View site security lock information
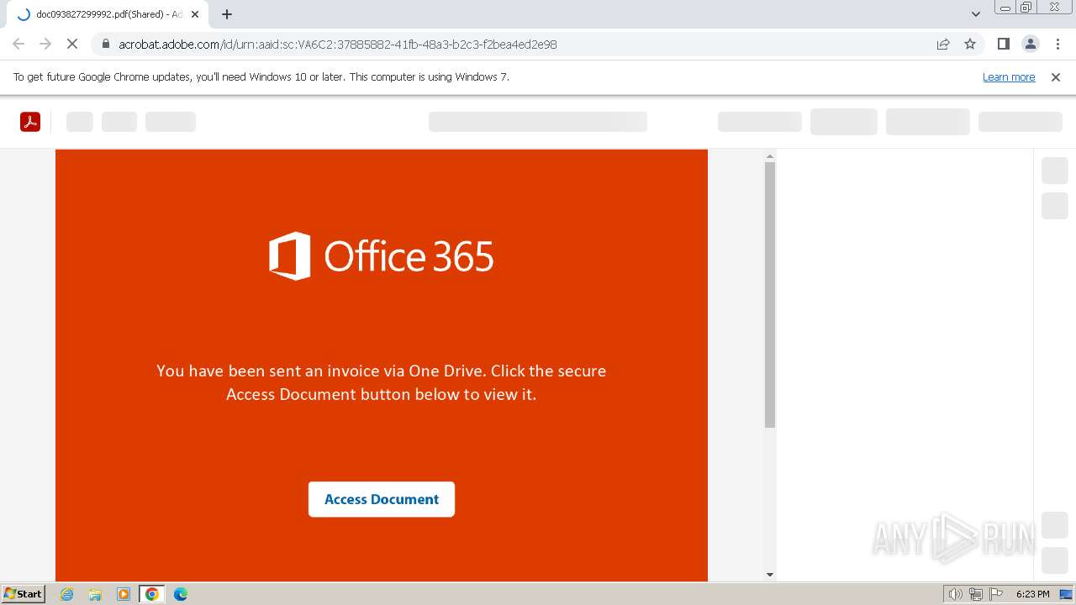 (x=105, y=44)
